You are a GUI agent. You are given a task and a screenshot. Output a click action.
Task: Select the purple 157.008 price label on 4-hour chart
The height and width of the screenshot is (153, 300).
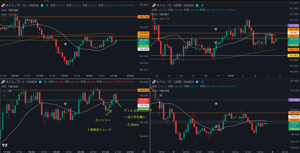pos(294,26)
